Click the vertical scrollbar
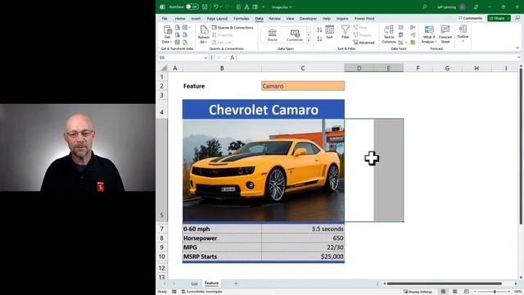The image size is (524, 295). click(521, 147)
